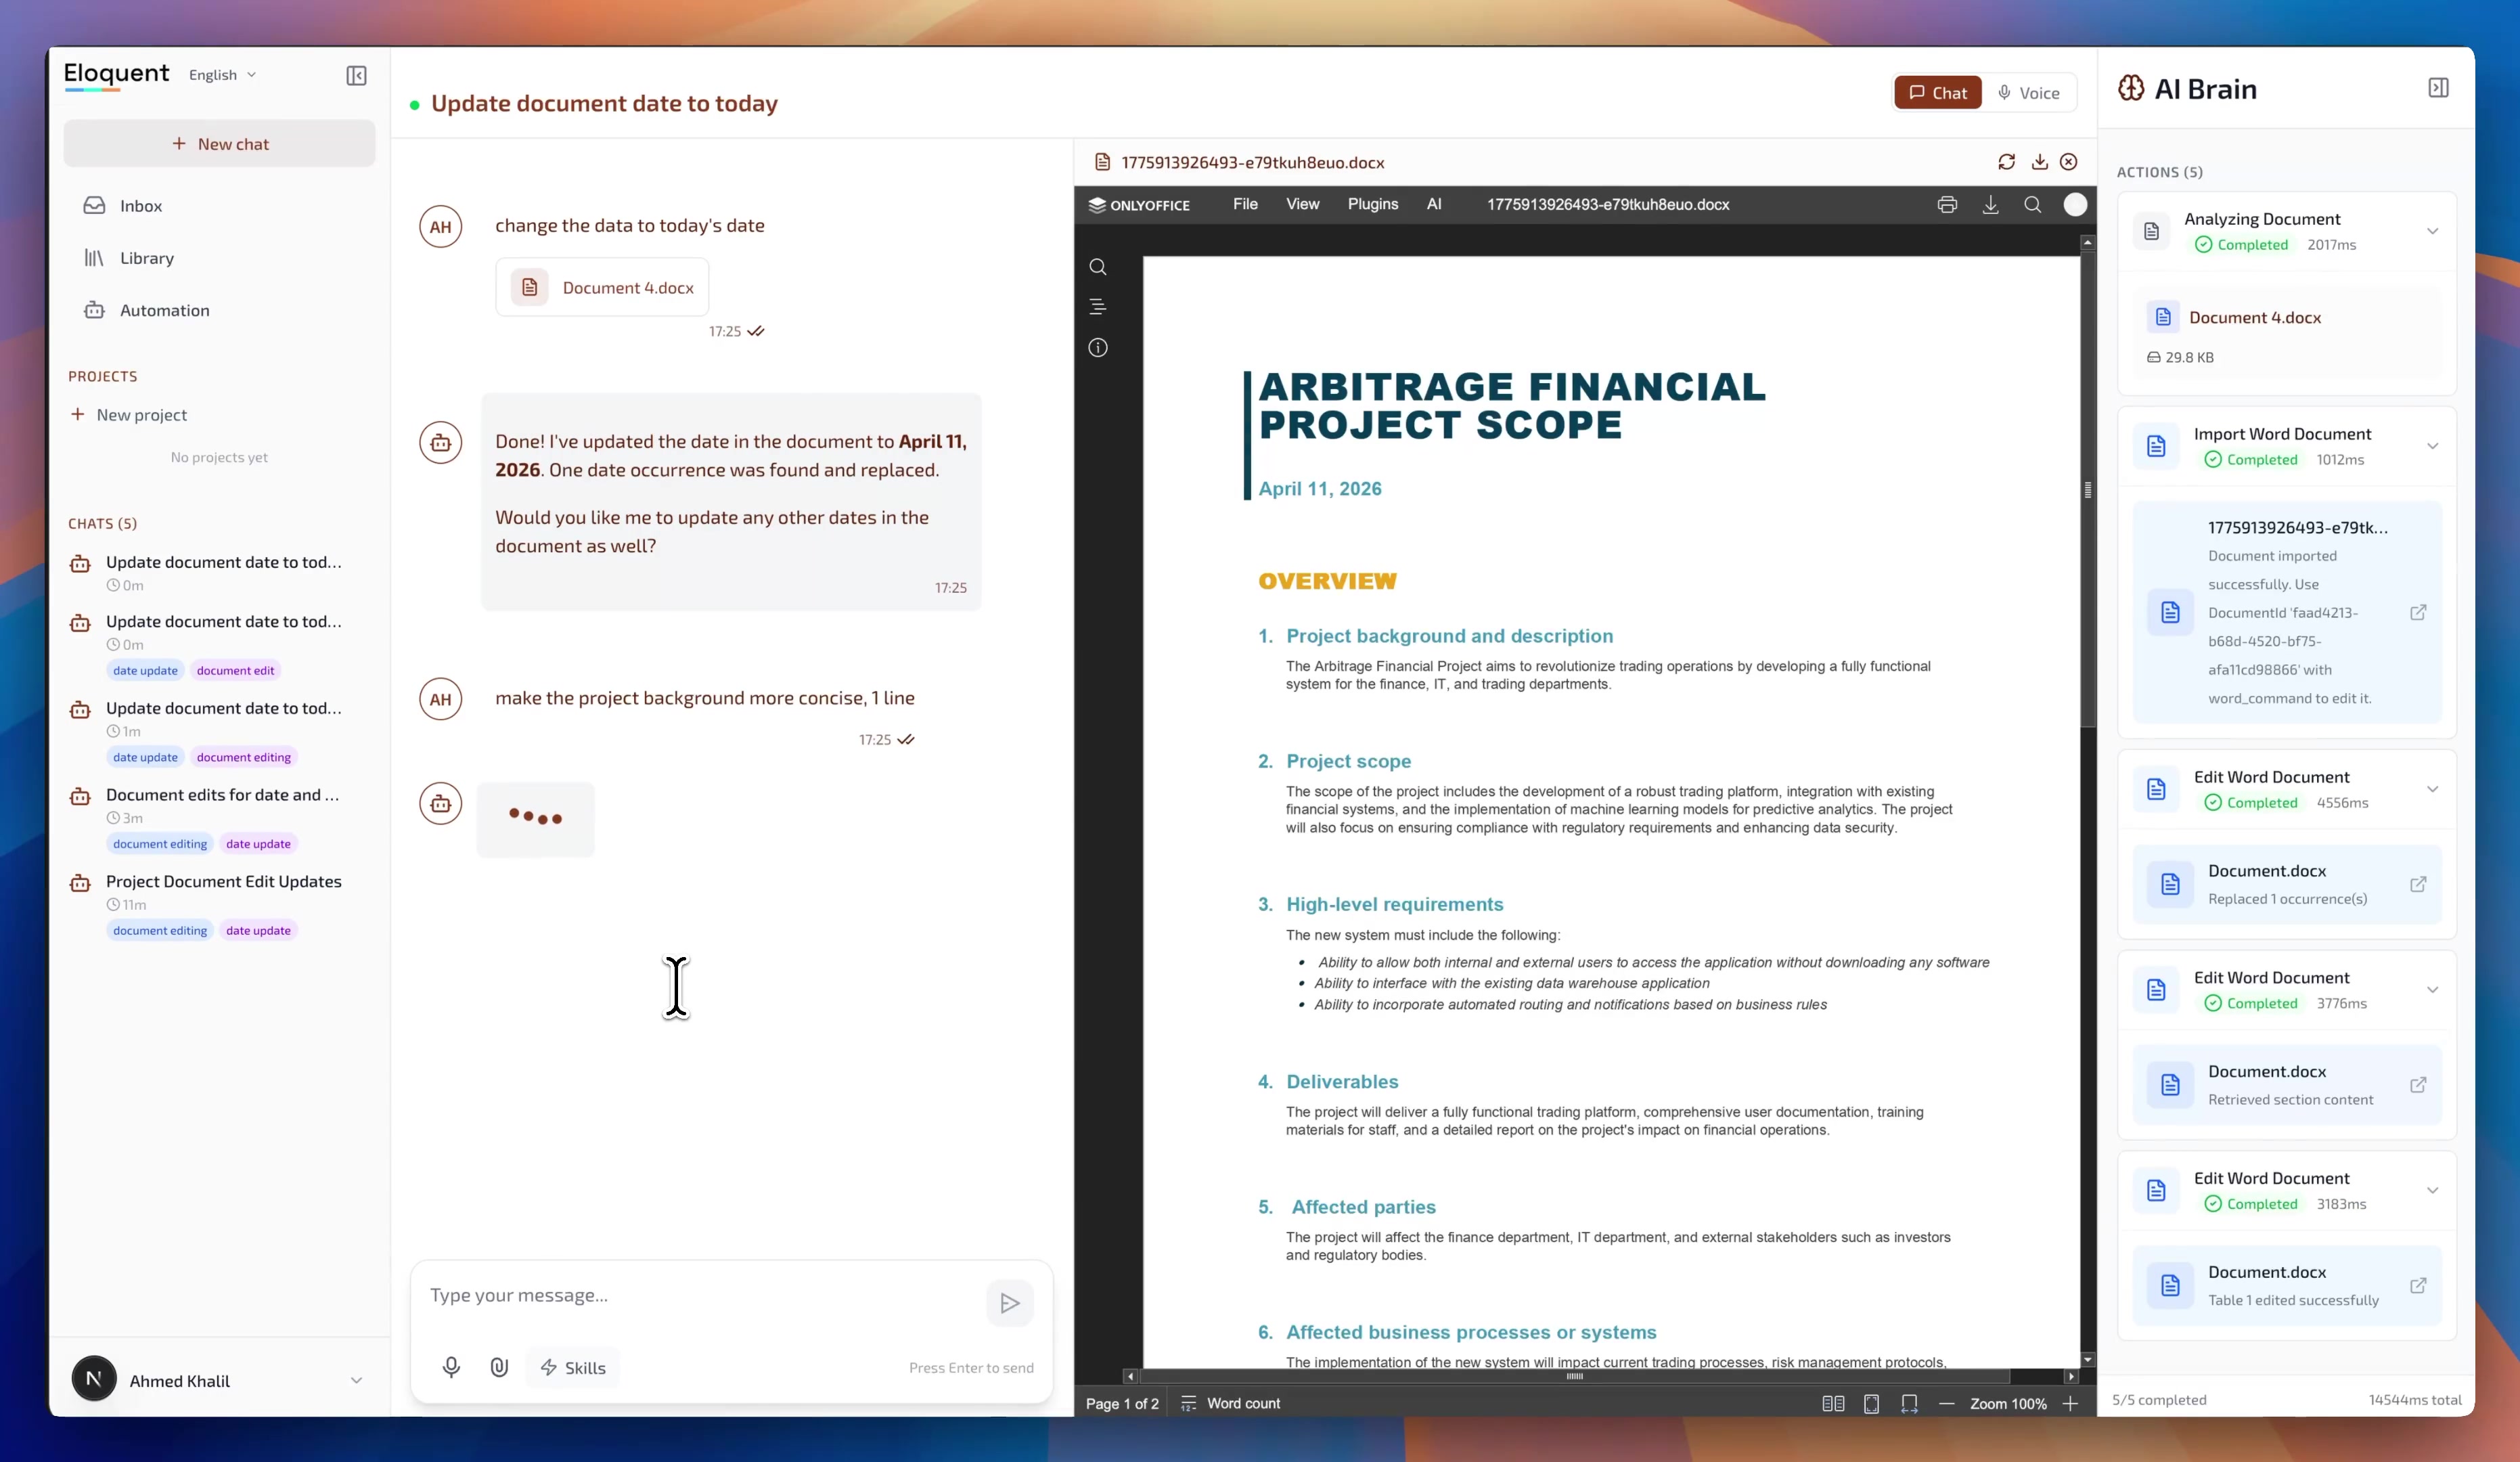Click 'Zoom 100%' in status bar
The height and width of the screenshot is (1462, 2520).
click(x=2008, y=1404)
